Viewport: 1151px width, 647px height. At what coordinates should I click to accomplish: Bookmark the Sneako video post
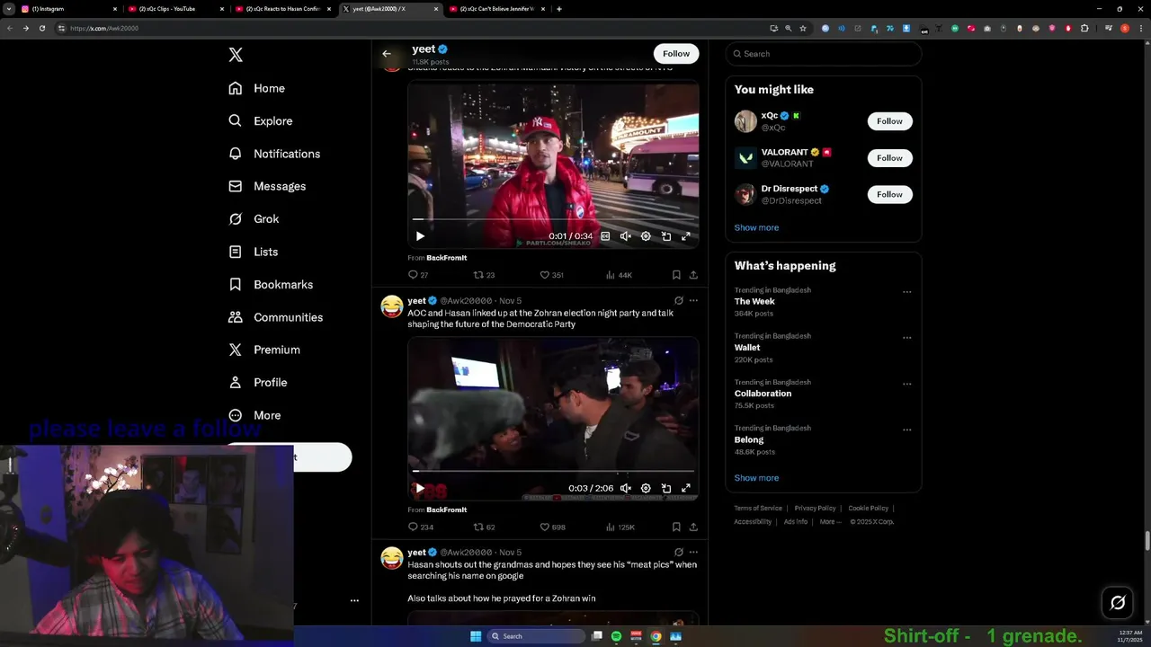(x=676, y=275)
